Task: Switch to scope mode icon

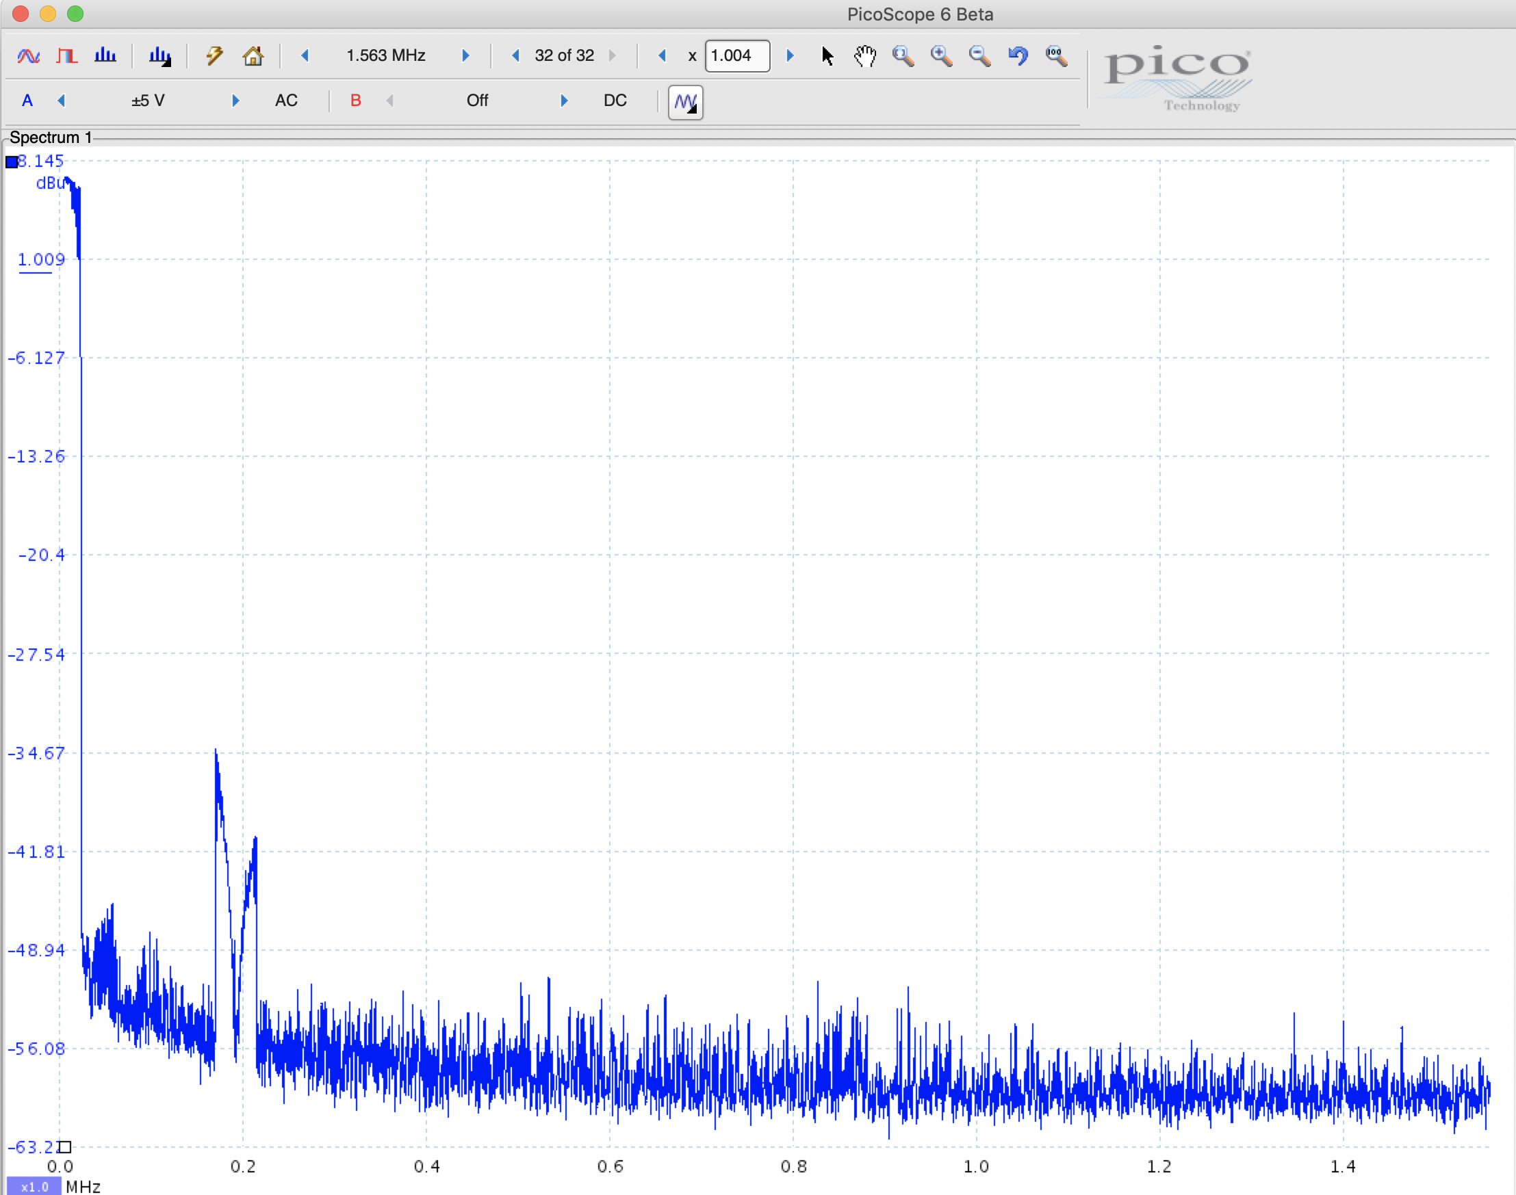Action: pyautogui.click(x=29, y=55)
